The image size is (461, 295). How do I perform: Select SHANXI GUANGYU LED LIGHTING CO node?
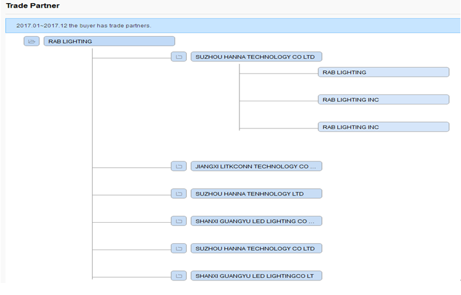pyautogui.click(x=257, y=221)
